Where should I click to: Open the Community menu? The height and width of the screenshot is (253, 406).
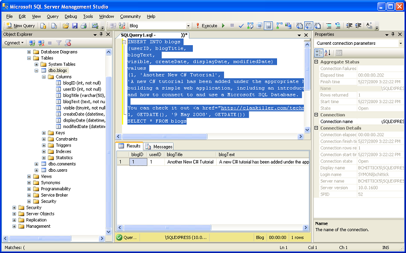pyautogui.click(x=130, y=16)
